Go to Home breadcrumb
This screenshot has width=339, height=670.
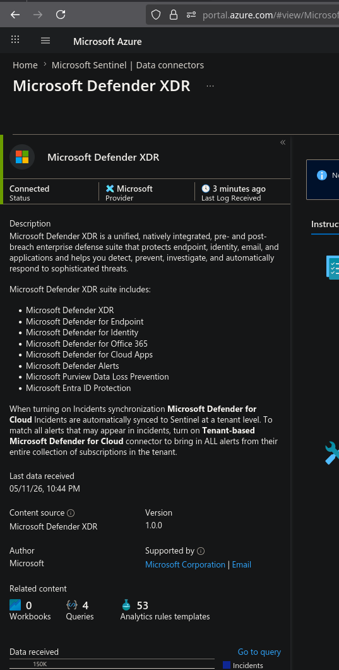click(25, 65)
